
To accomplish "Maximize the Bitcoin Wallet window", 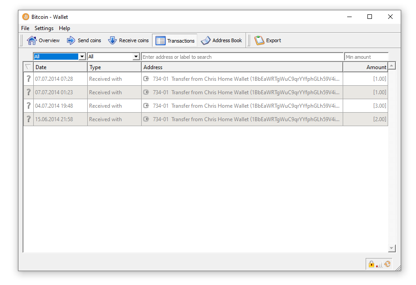I will click(x=370, y=17).
